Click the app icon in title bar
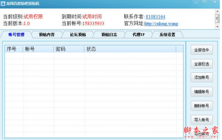This screenshot has width=222, height=140. [3, 4]
